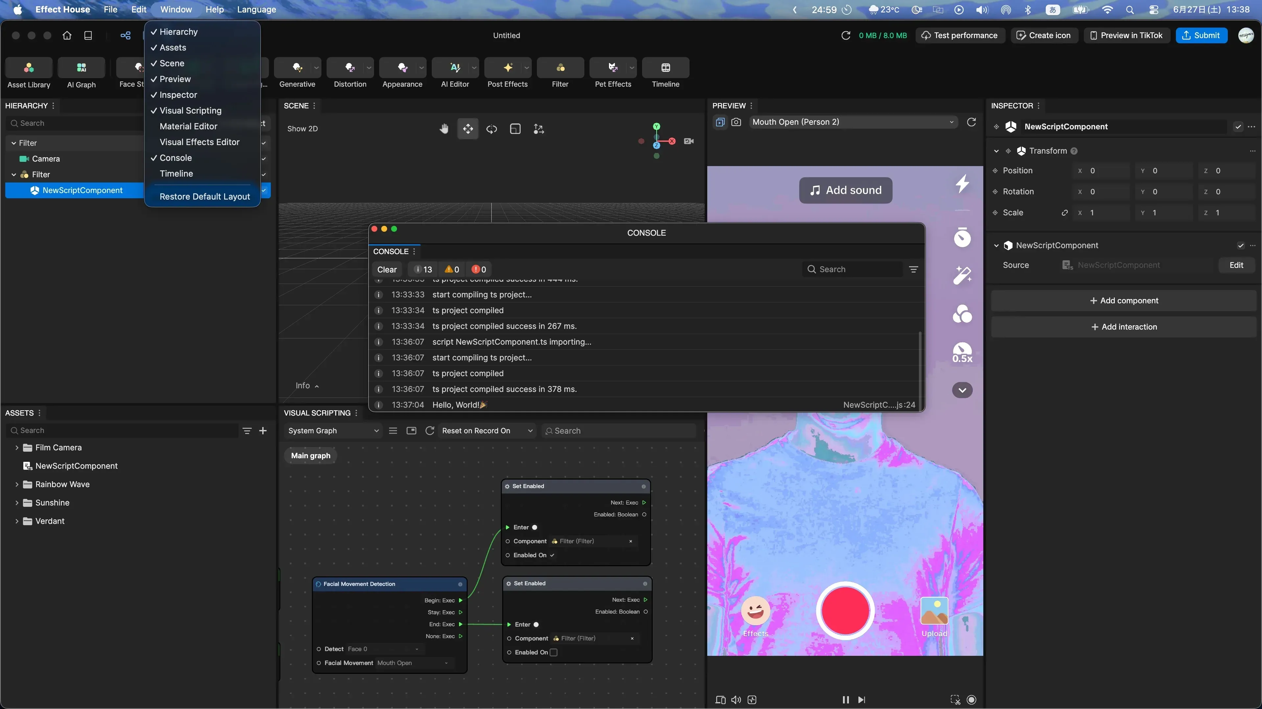The width and height of the screenshot is (1262, 709).
Task: Toggle Enabled On checkbox in lower Set Enabled node
Action: coord(553,652)
